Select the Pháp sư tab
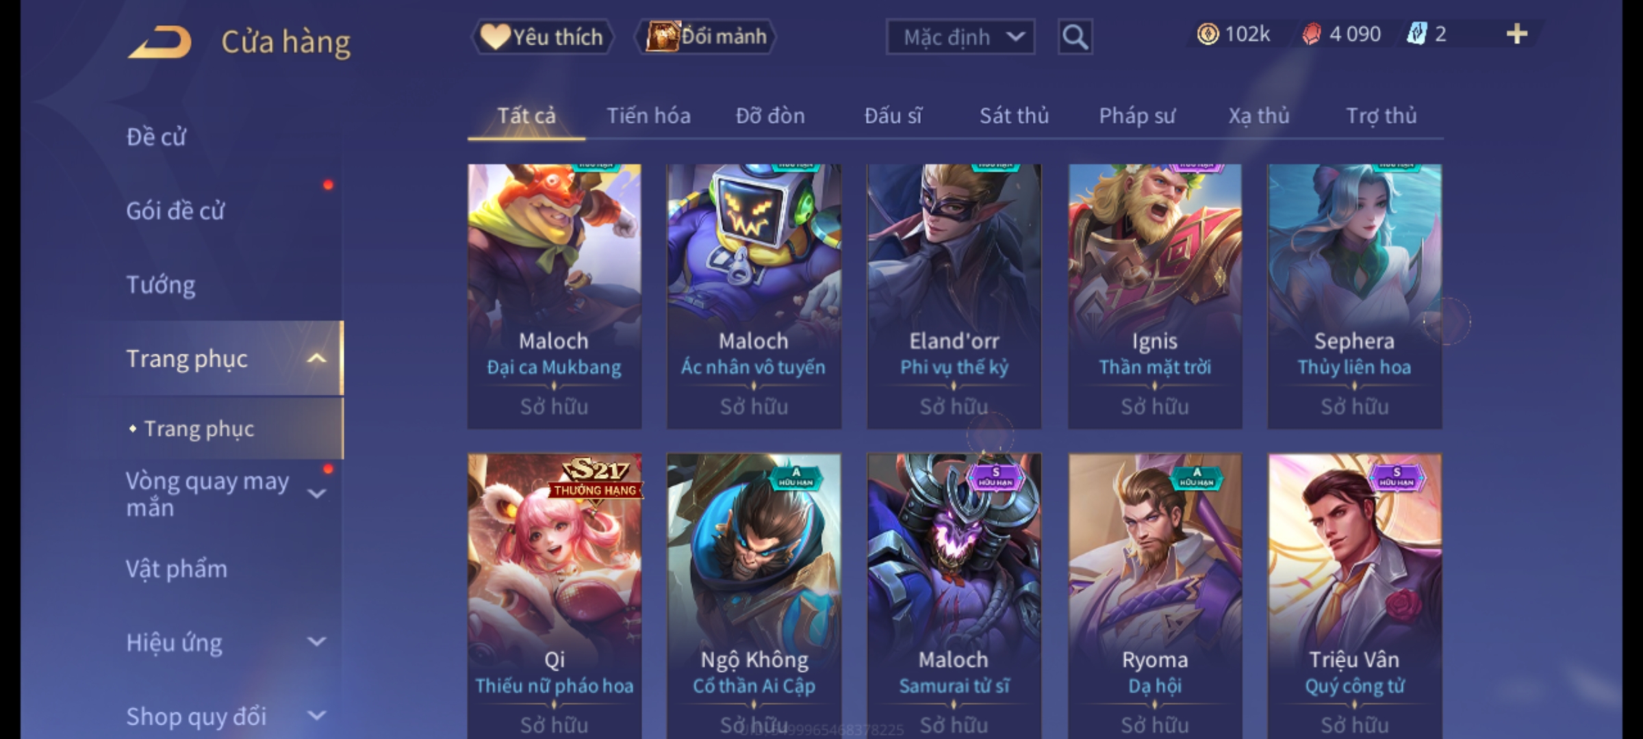 (x=1137, y=116)
